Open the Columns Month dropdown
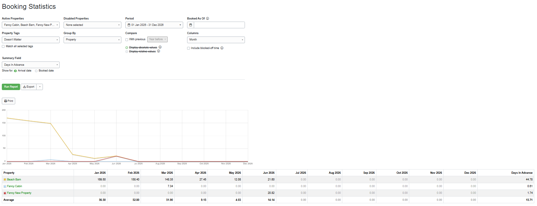Screen dimensions: 537x206 [x=216, y=40]
